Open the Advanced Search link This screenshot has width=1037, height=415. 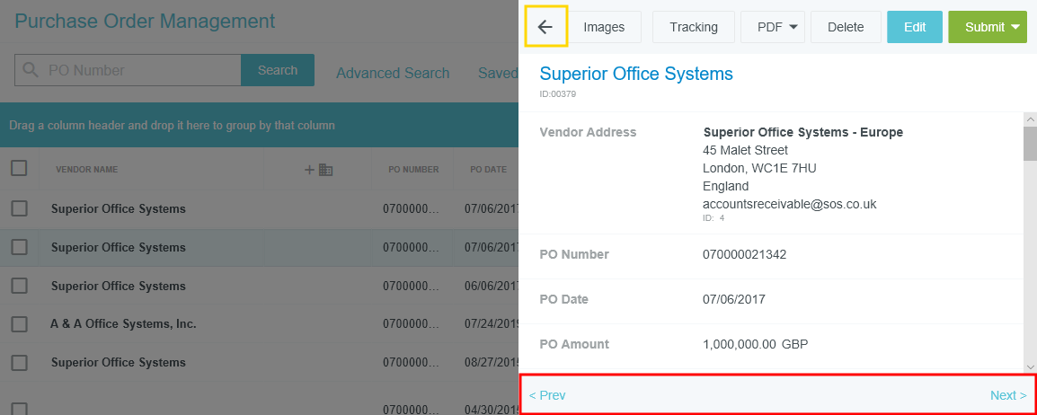pos(393,74)
